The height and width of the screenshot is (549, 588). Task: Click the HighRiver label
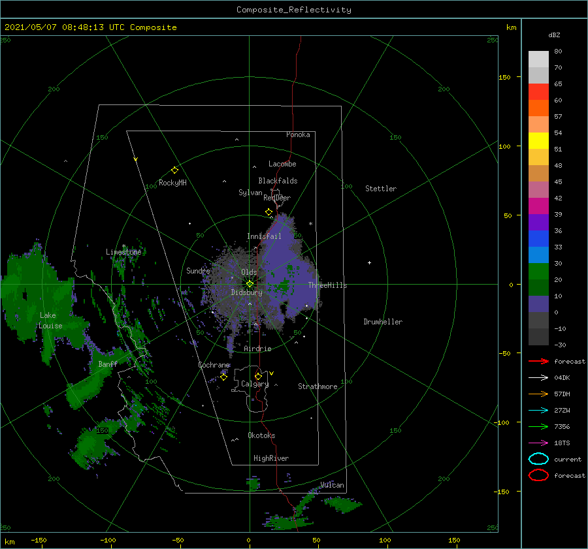coord(271,458)
